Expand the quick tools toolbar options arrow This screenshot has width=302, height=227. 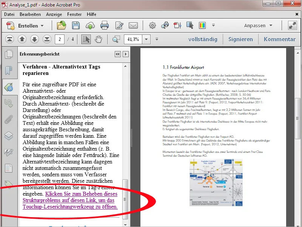click(x=213, y=25)
